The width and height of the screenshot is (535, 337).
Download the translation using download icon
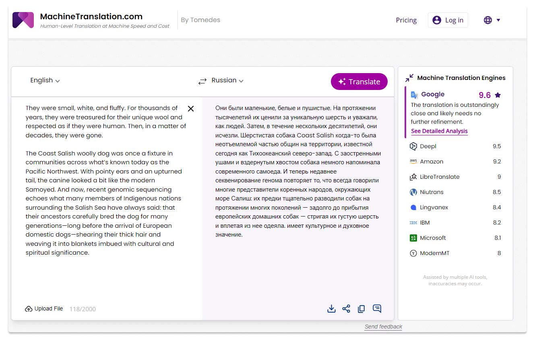click(331, 308)
